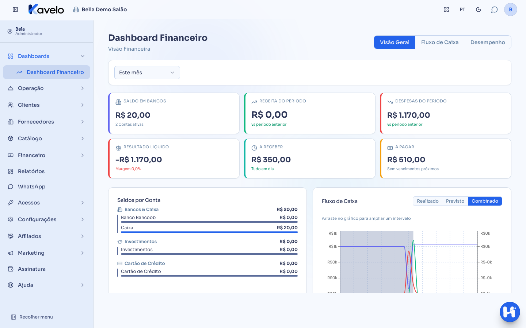The width and height of the screenshot is (526, 328).
Task: Open Assinatura from the sidebar
Action: (x=46, y=269)
